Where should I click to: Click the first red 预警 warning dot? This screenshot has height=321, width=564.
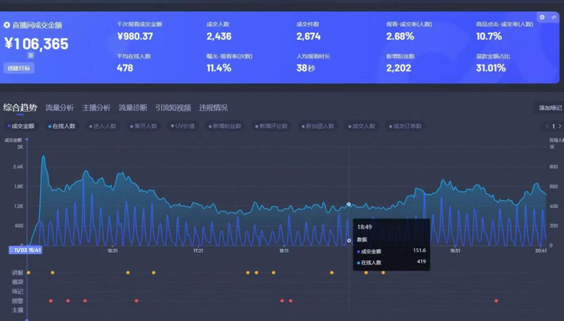[50, 301]
